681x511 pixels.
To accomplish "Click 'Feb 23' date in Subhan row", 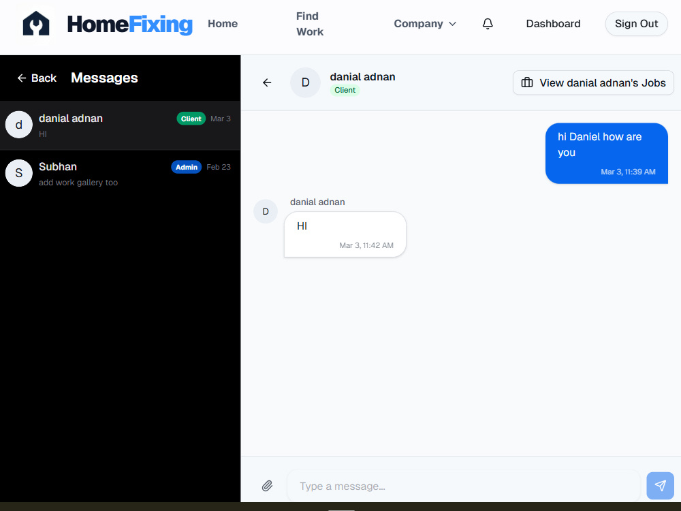I will (219, 168).
